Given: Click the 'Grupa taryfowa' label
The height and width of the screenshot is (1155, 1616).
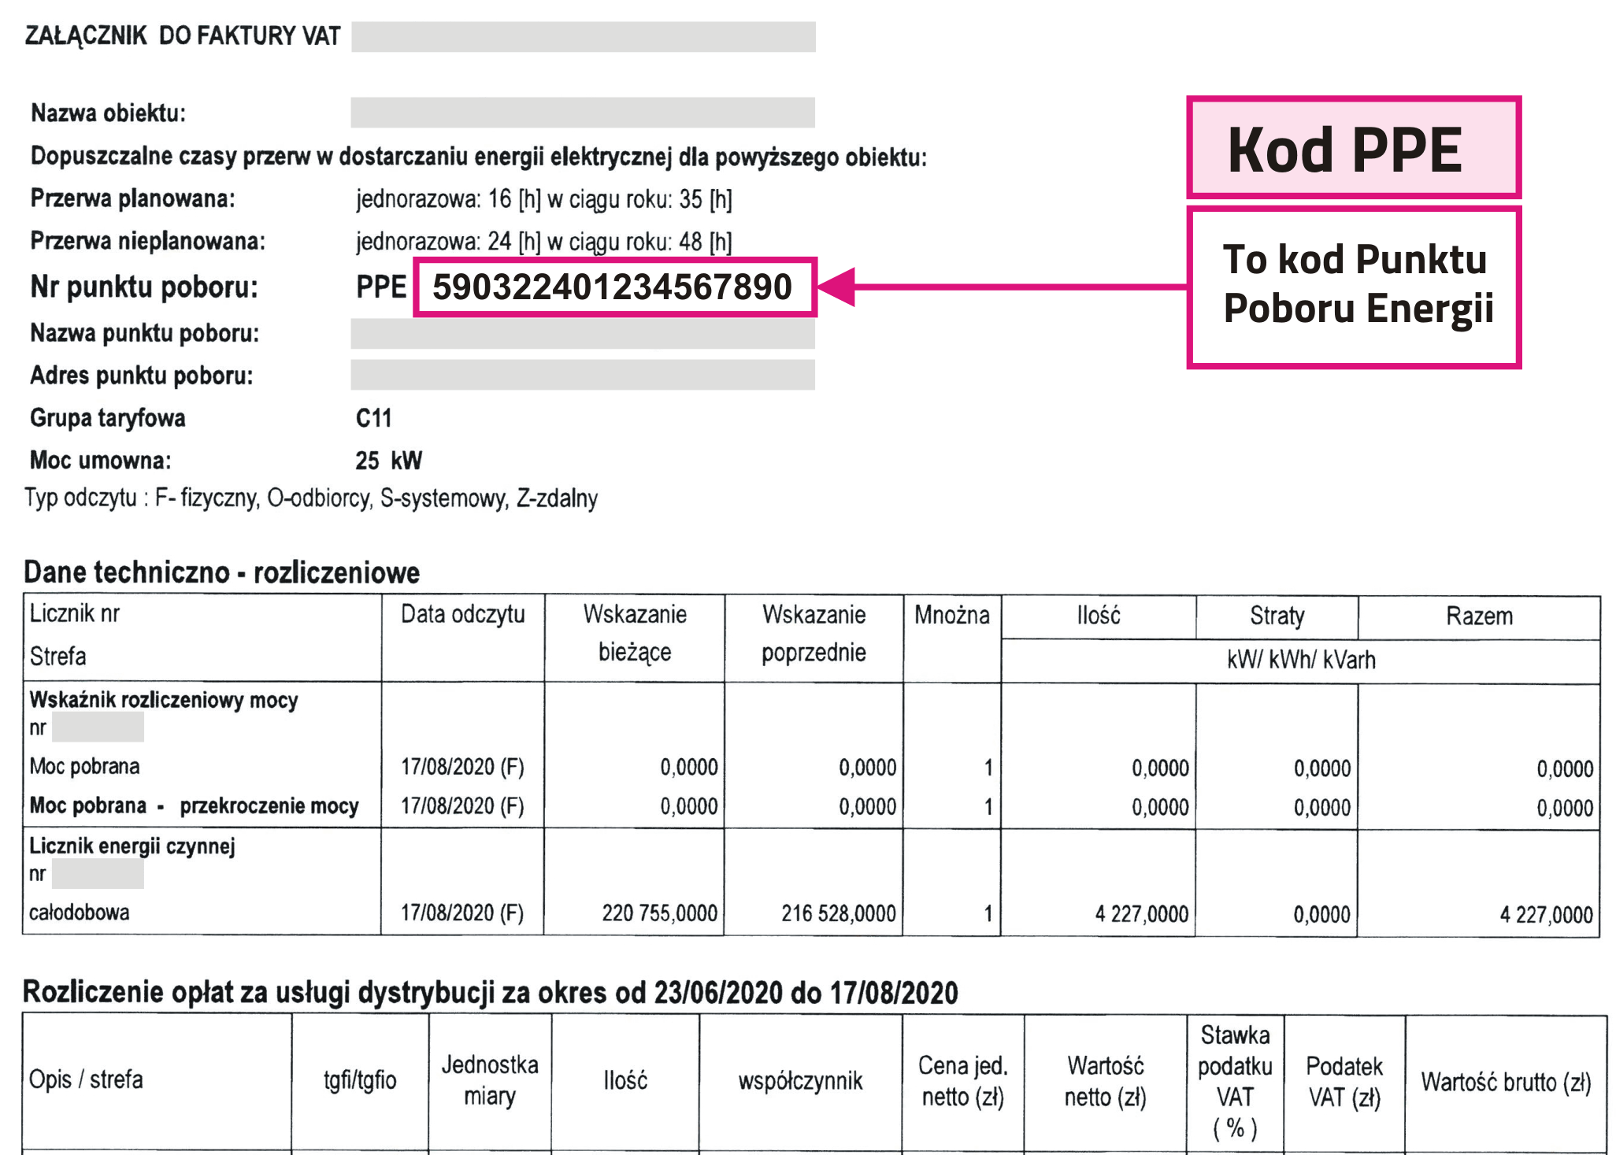Looking at the screenshot, I should pos(107,418).
